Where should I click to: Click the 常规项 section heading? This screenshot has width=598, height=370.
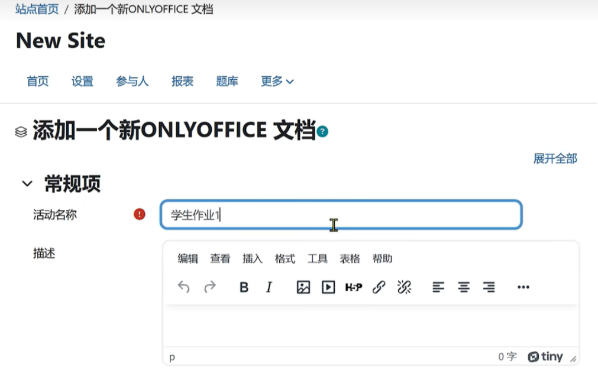[x=73, y=184]
